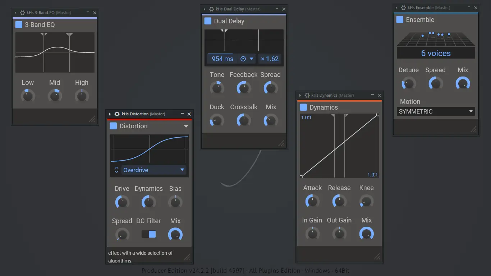The width and height of the screenshot is (491, 276).
Task: Open the Overdrive algorithm dropdown
Action: click(x=153, y=170)
